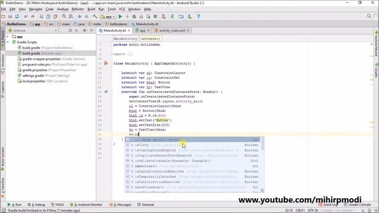Select settings.gradle in project tree
379x213 pixels.
coord(44,76)
